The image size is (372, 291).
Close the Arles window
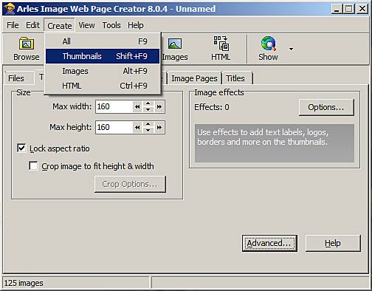coord(362,9)
